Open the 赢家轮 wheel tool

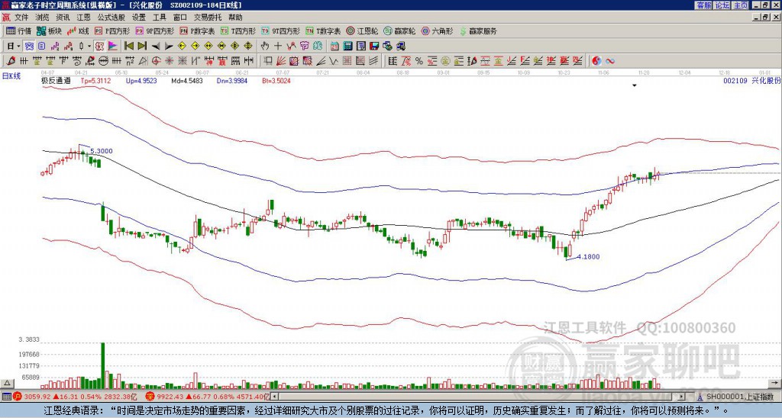coord(399,31)
